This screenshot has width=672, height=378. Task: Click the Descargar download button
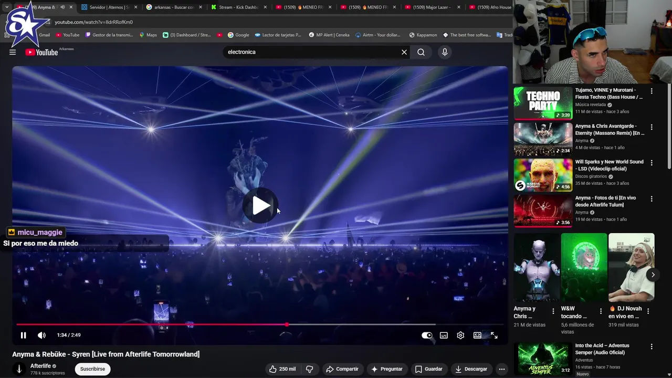point(471,369)
